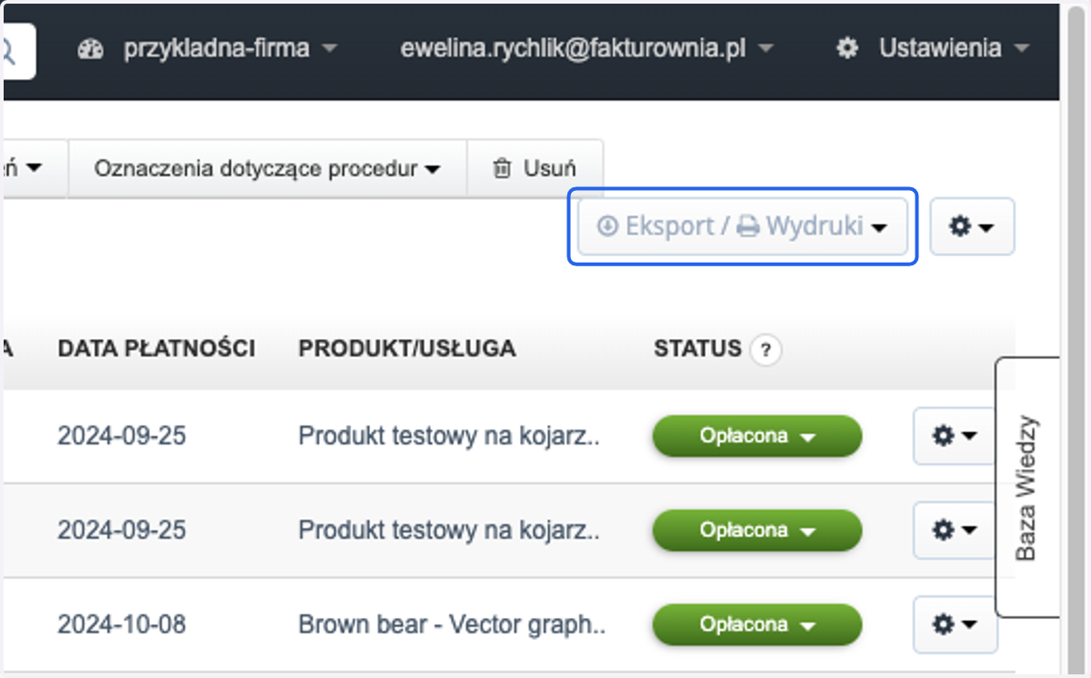Click the gear icon next to Ustawienia

pos(847,49)
